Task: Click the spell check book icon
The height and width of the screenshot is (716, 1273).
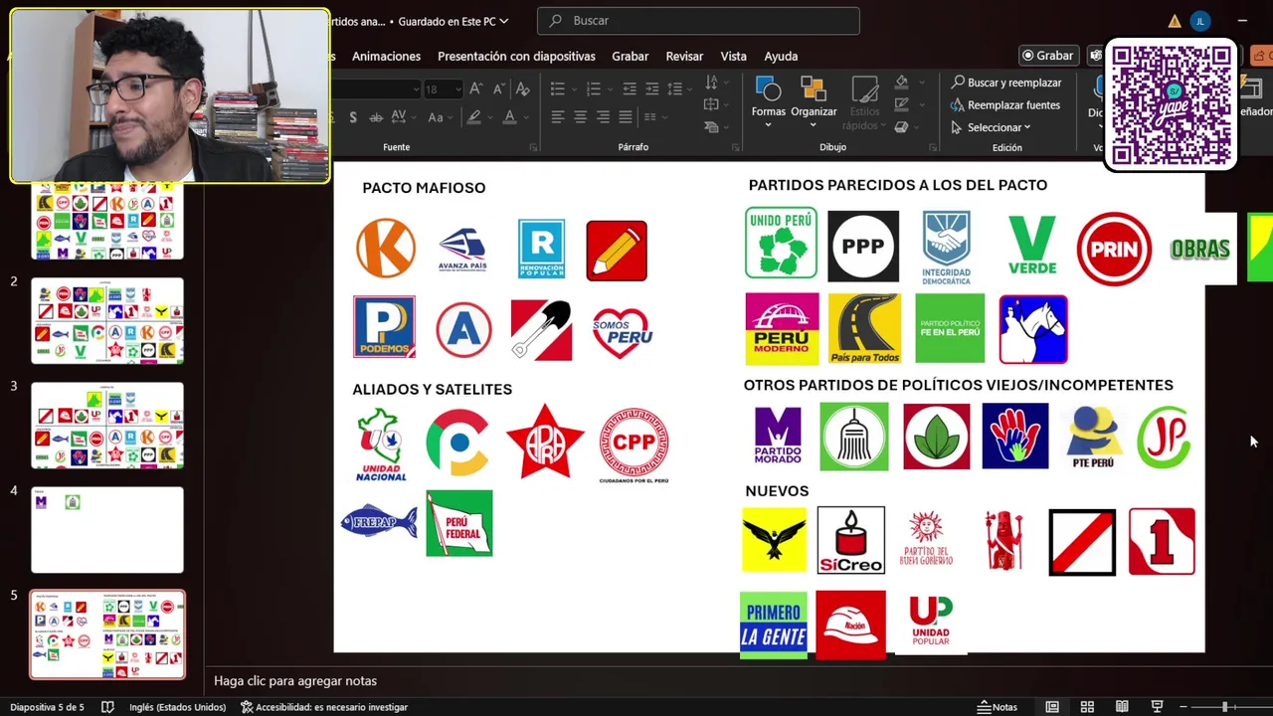Action: point(107,707)
